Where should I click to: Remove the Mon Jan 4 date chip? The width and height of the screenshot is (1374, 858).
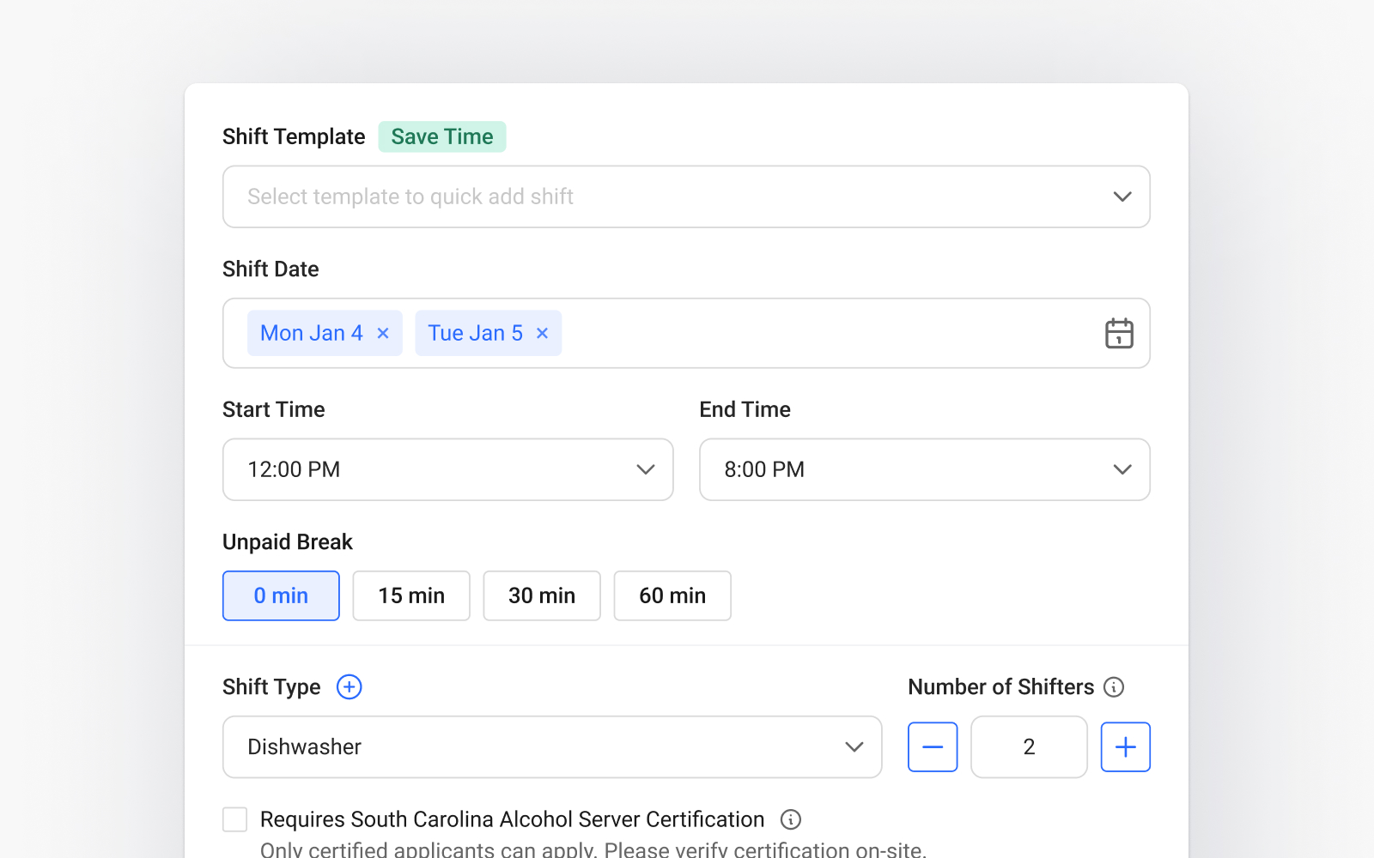[x=383, y=333]
